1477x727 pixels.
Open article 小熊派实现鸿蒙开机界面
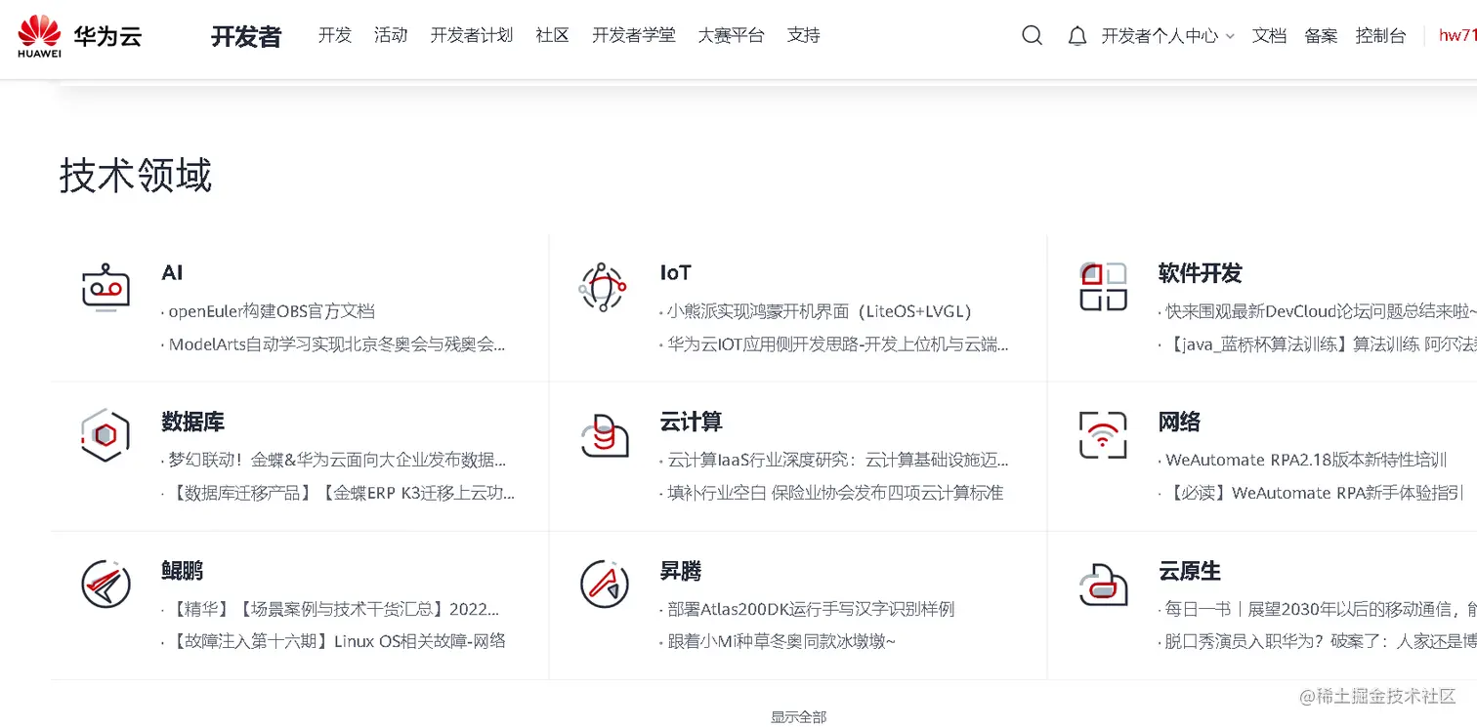[821, 311]
